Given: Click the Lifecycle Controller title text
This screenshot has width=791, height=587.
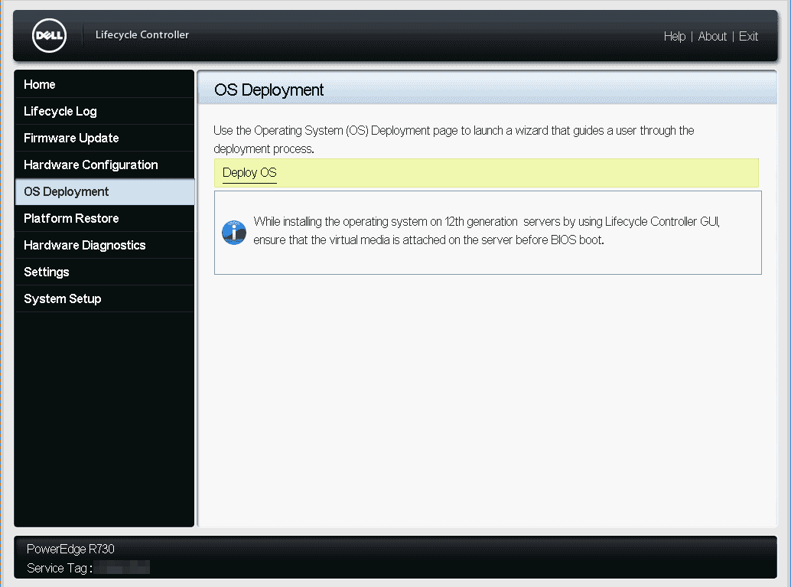Looking at the screenshot, I should pyautogui.click(x=142, y=34).
